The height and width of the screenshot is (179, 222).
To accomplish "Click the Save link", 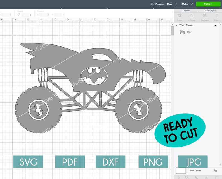I will 170,4.
